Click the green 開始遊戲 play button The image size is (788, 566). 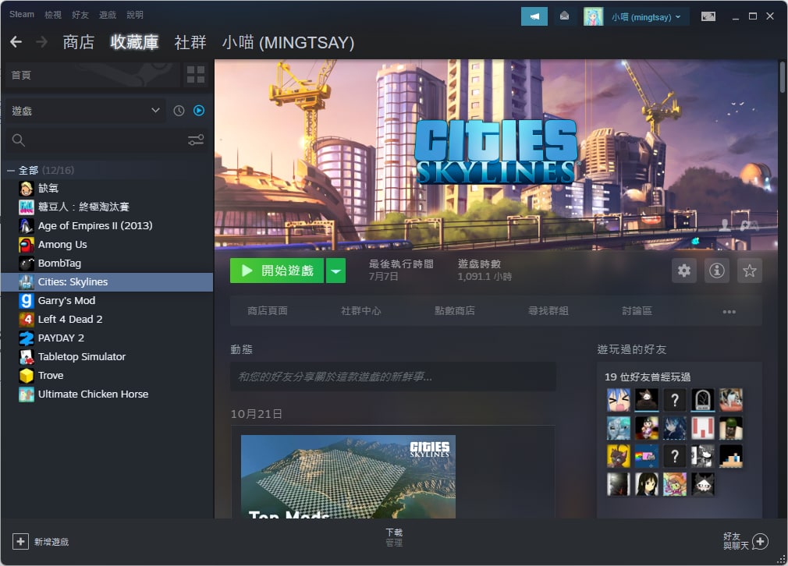tap(277, 271)
